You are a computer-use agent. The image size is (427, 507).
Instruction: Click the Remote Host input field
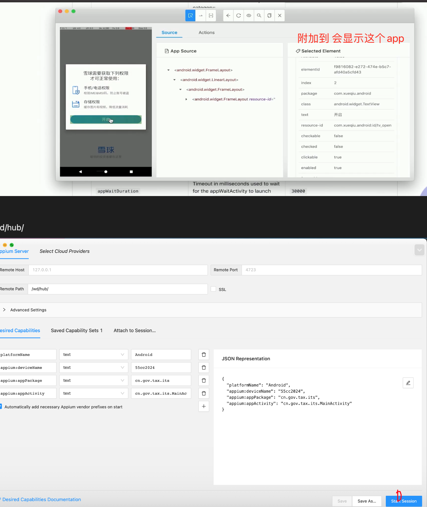click(x=118, y=270)
